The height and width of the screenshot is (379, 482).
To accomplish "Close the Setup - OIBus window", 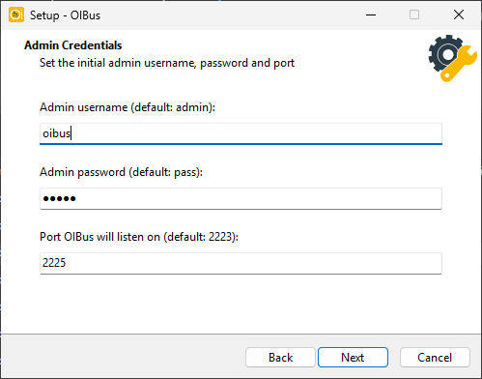I will [459, 15].
